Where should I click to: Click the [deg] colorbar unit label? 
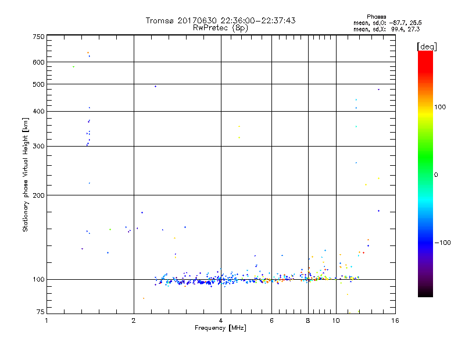click(x=427, y=46)
